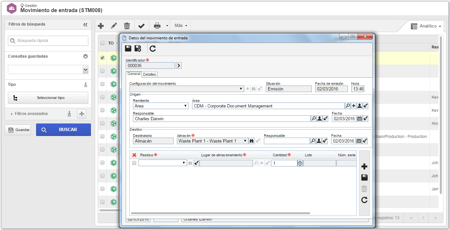Click the trash delete icon in main toolbar
Image resolution: width=450 pixels, height=230 pixels.
click(127, 26)
